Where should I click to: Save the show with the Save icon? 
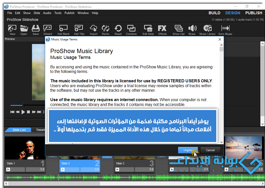(36, 30)
